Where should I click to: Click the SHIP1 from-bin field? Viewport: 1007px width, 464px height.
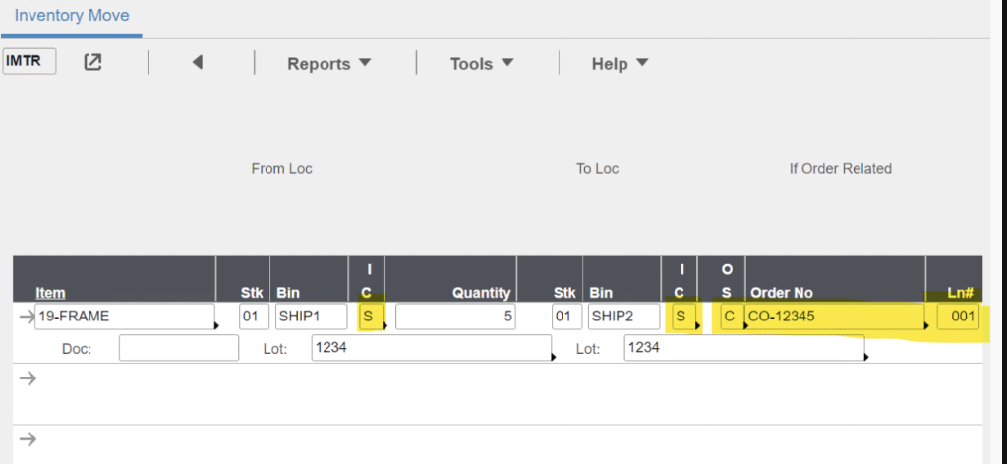(311, 317)
